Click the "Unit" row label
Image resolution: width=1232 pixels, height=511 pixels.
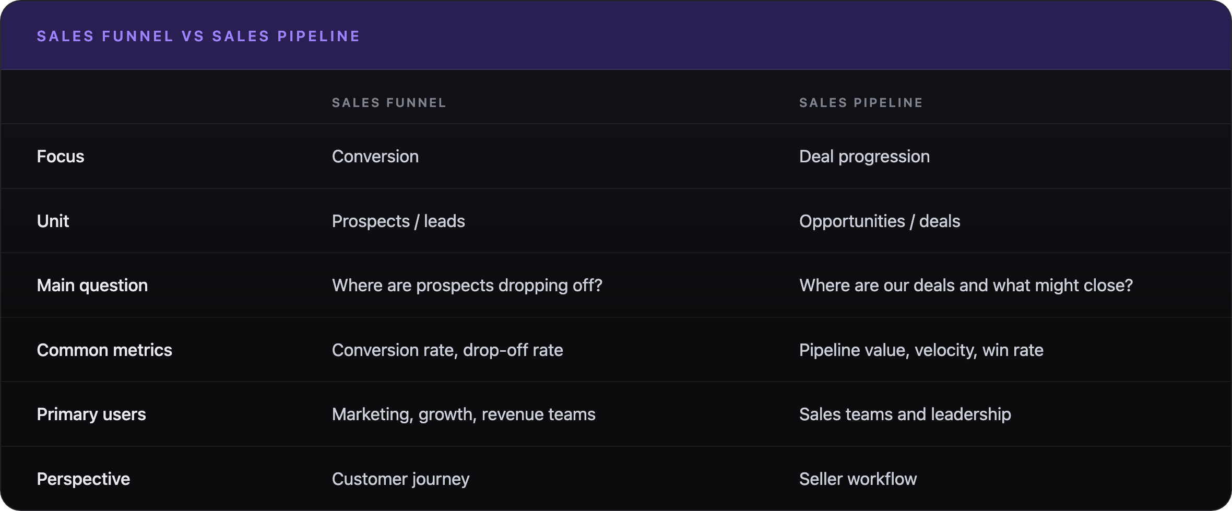tap(53, 221)
